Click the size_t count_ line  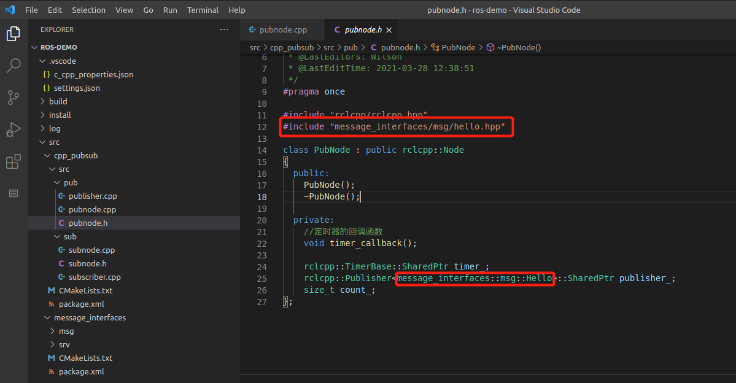point(339,290)
